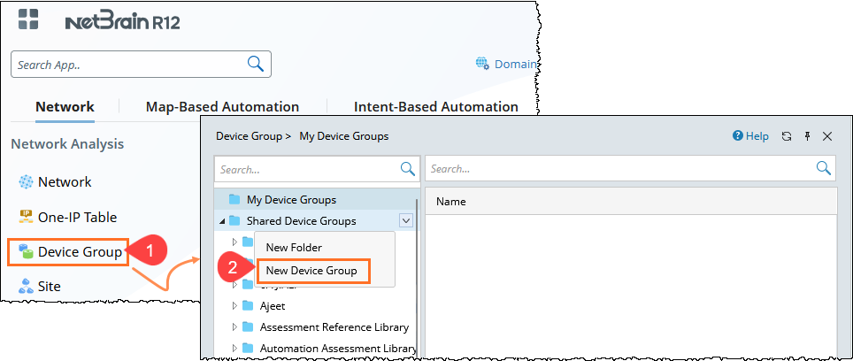Pin the Device Group dialog

pyautogui.click(x=807, y=136)
